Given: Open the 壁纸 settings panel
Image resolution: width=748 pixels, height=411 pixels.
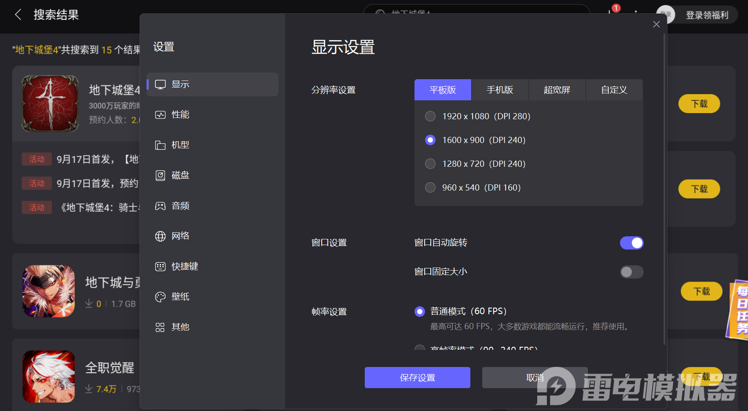Looking at the screenshot, I should (180, 296).
